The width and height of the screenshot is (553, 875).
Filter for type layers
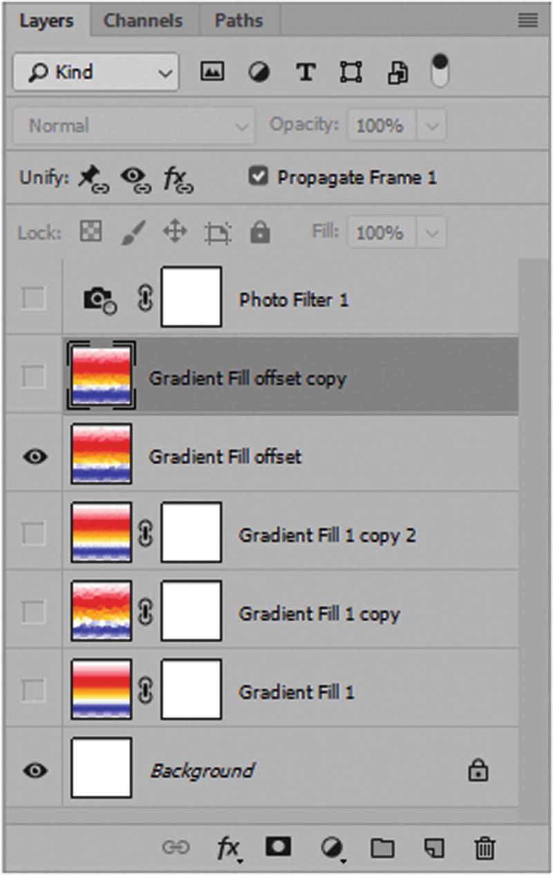coord(306,72)
